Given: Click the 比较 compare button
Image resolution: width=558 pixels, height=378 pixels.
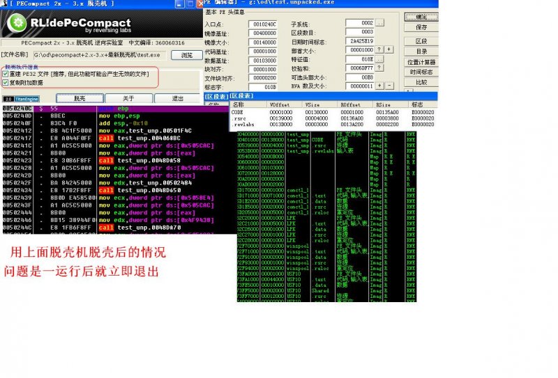Looking at the screenshot, I should pos(421,82).
